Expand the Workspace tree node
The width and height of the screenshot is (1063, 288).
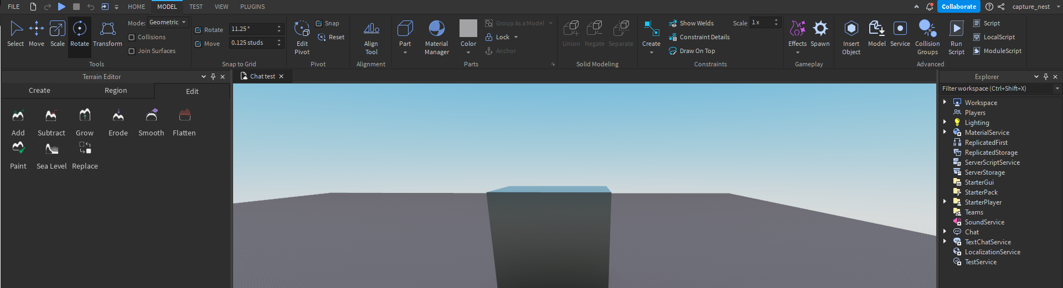[x=945, y=102]
